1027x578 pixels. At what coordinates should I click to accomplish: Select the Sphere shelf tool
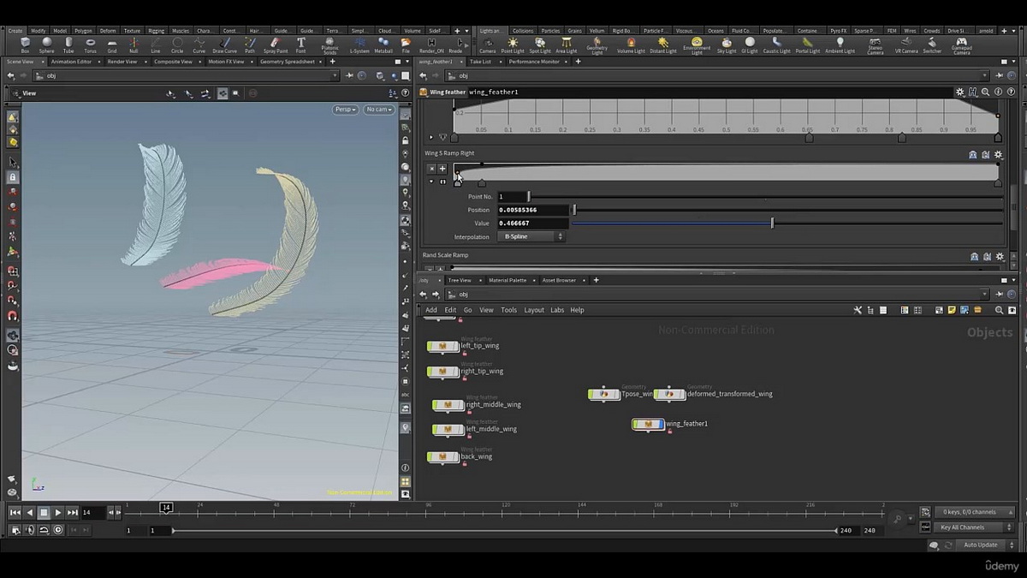coord(47,45)
